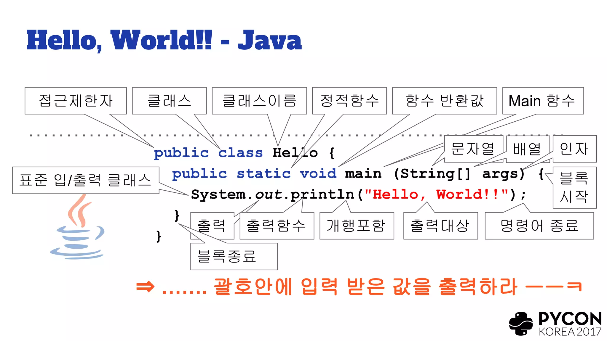Click the 'void' keyword in code
The height and width of the screenshot is (341, 607).
[318, 173]
